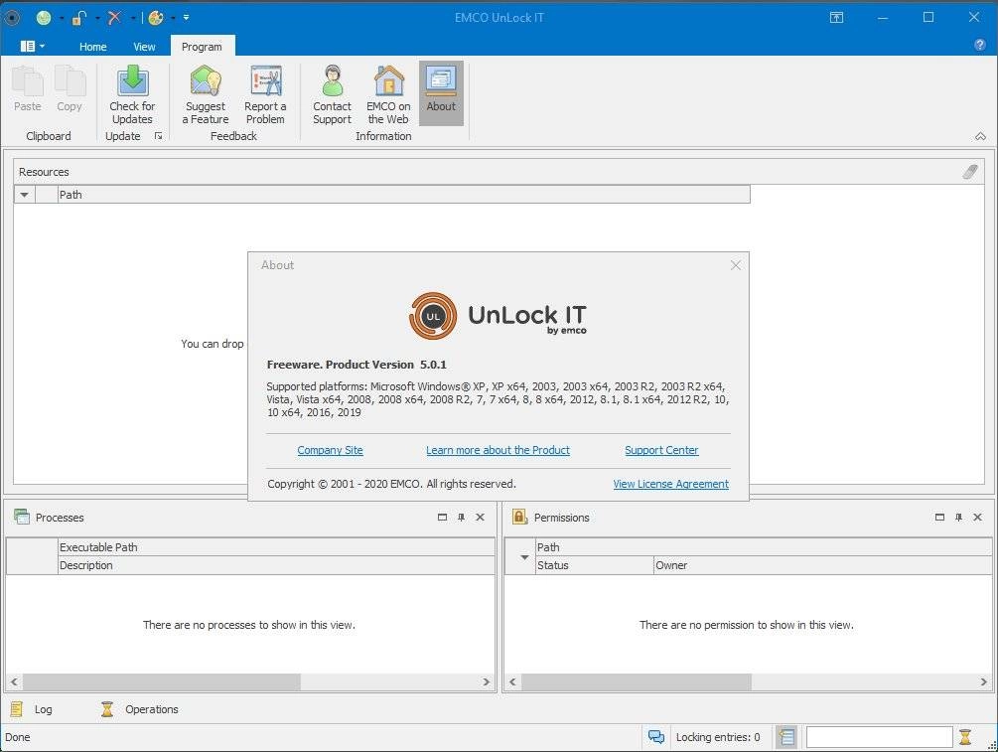The height and width of the screenshot is (752, 998).
Task: Click the speech bubbles status bar icon
Action: [656, 737]
